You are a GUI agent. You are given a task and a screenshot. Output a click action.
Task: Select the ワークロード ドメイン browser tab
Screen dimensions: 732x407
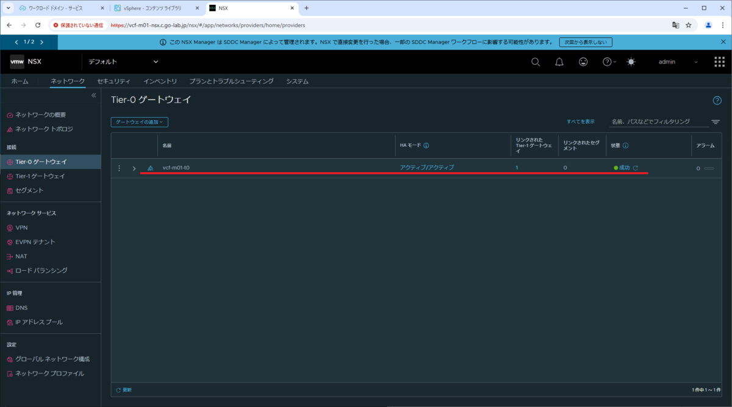coord(62,8)
